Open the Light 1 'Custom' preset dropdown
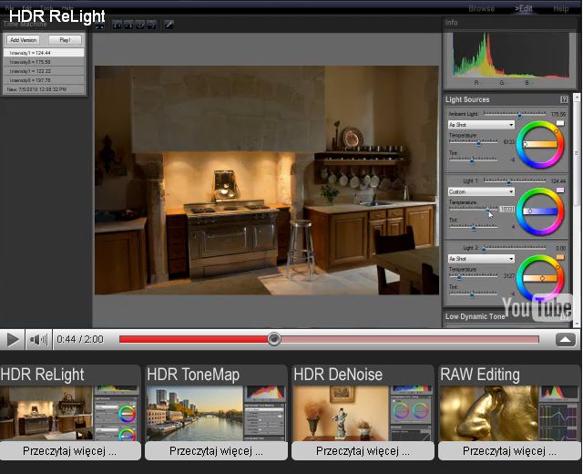Image resolution: width=583 pixels, height=474 pixels. tap(481, 191)
